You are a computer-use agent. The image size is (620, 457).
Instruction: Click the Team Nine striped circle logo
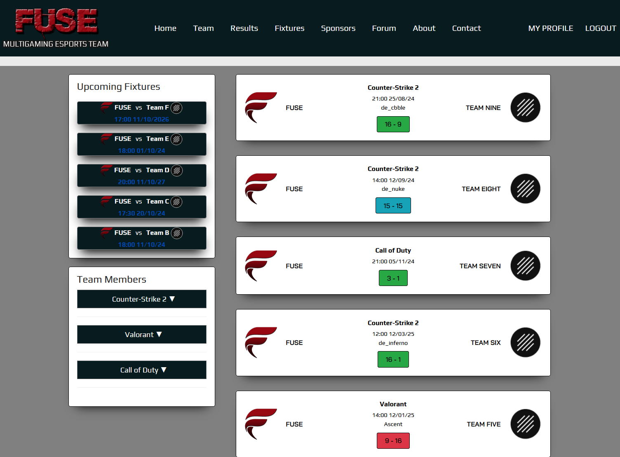click(x=525, y=108)
